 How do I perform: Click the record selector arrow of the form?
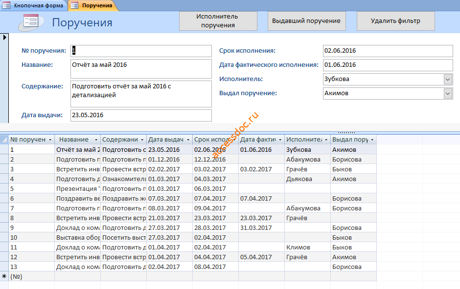[x=4, y=37]
